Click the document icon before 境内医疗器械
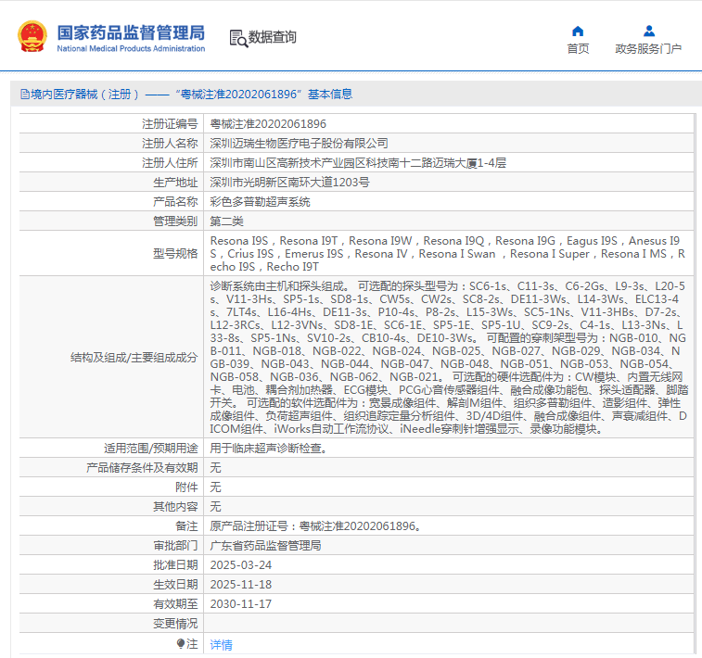The height and width of the screenshot is (658, 702). click(25, 95)
